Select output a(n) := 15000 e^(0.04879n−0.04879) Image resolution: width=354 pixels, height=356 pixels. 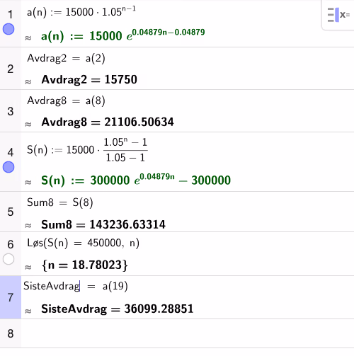click(122, 35)
